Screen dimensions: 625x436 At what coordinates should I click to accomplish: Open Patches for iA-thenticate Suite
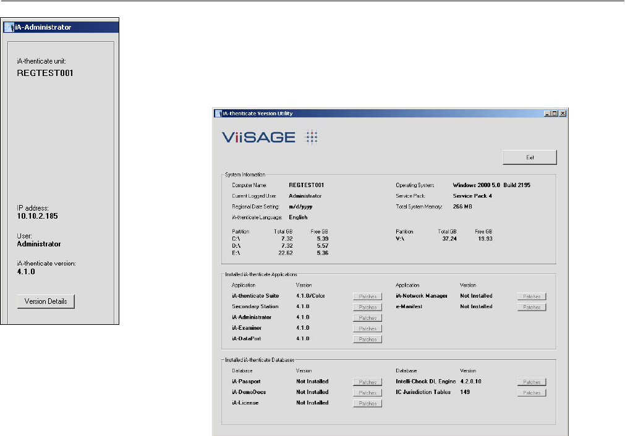click(x=367, y=296)
